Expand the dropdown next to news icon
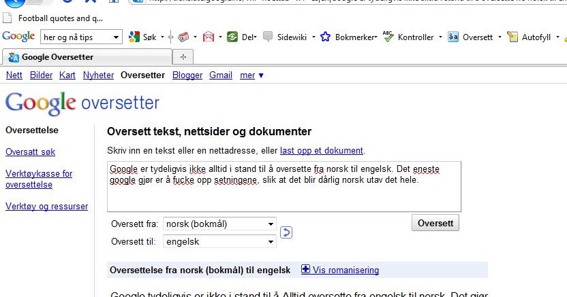Viewport: 567px width, 297px height. coord(196,37)
